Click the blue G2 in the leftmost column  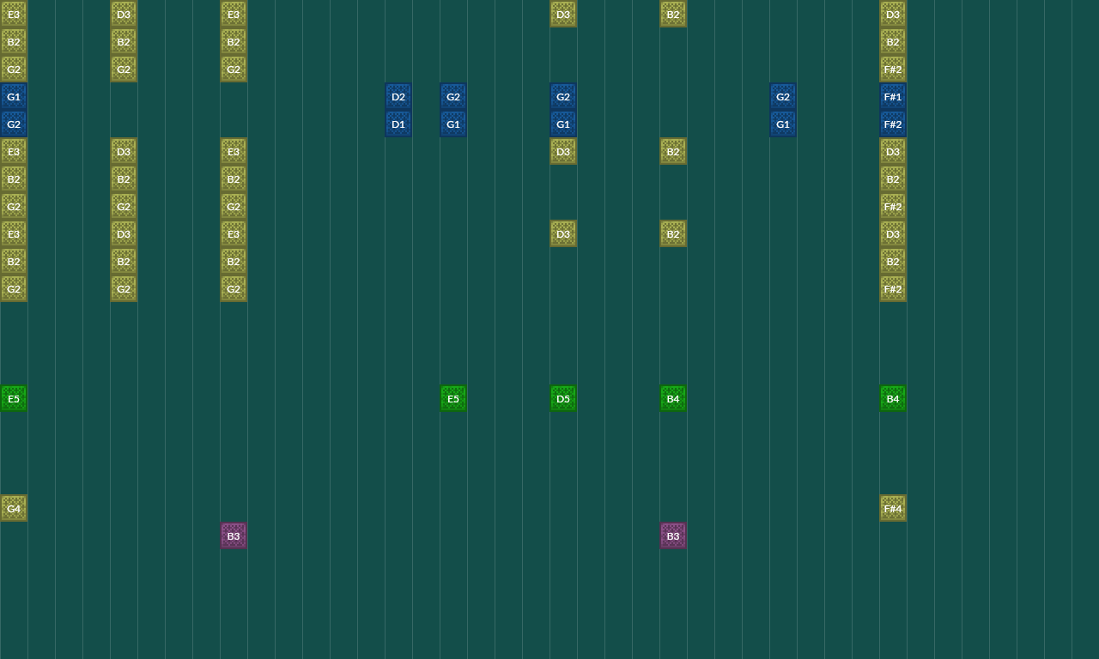tap(14, 124)
